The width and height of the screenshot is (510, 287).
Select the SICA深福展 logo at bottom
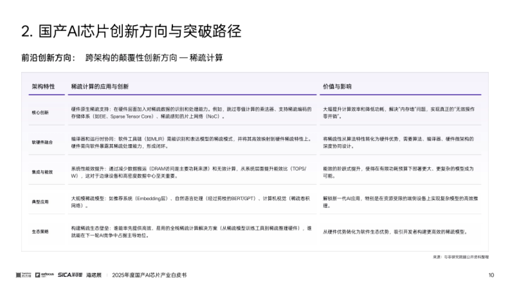pyautogui.click(x=70, y=275)
